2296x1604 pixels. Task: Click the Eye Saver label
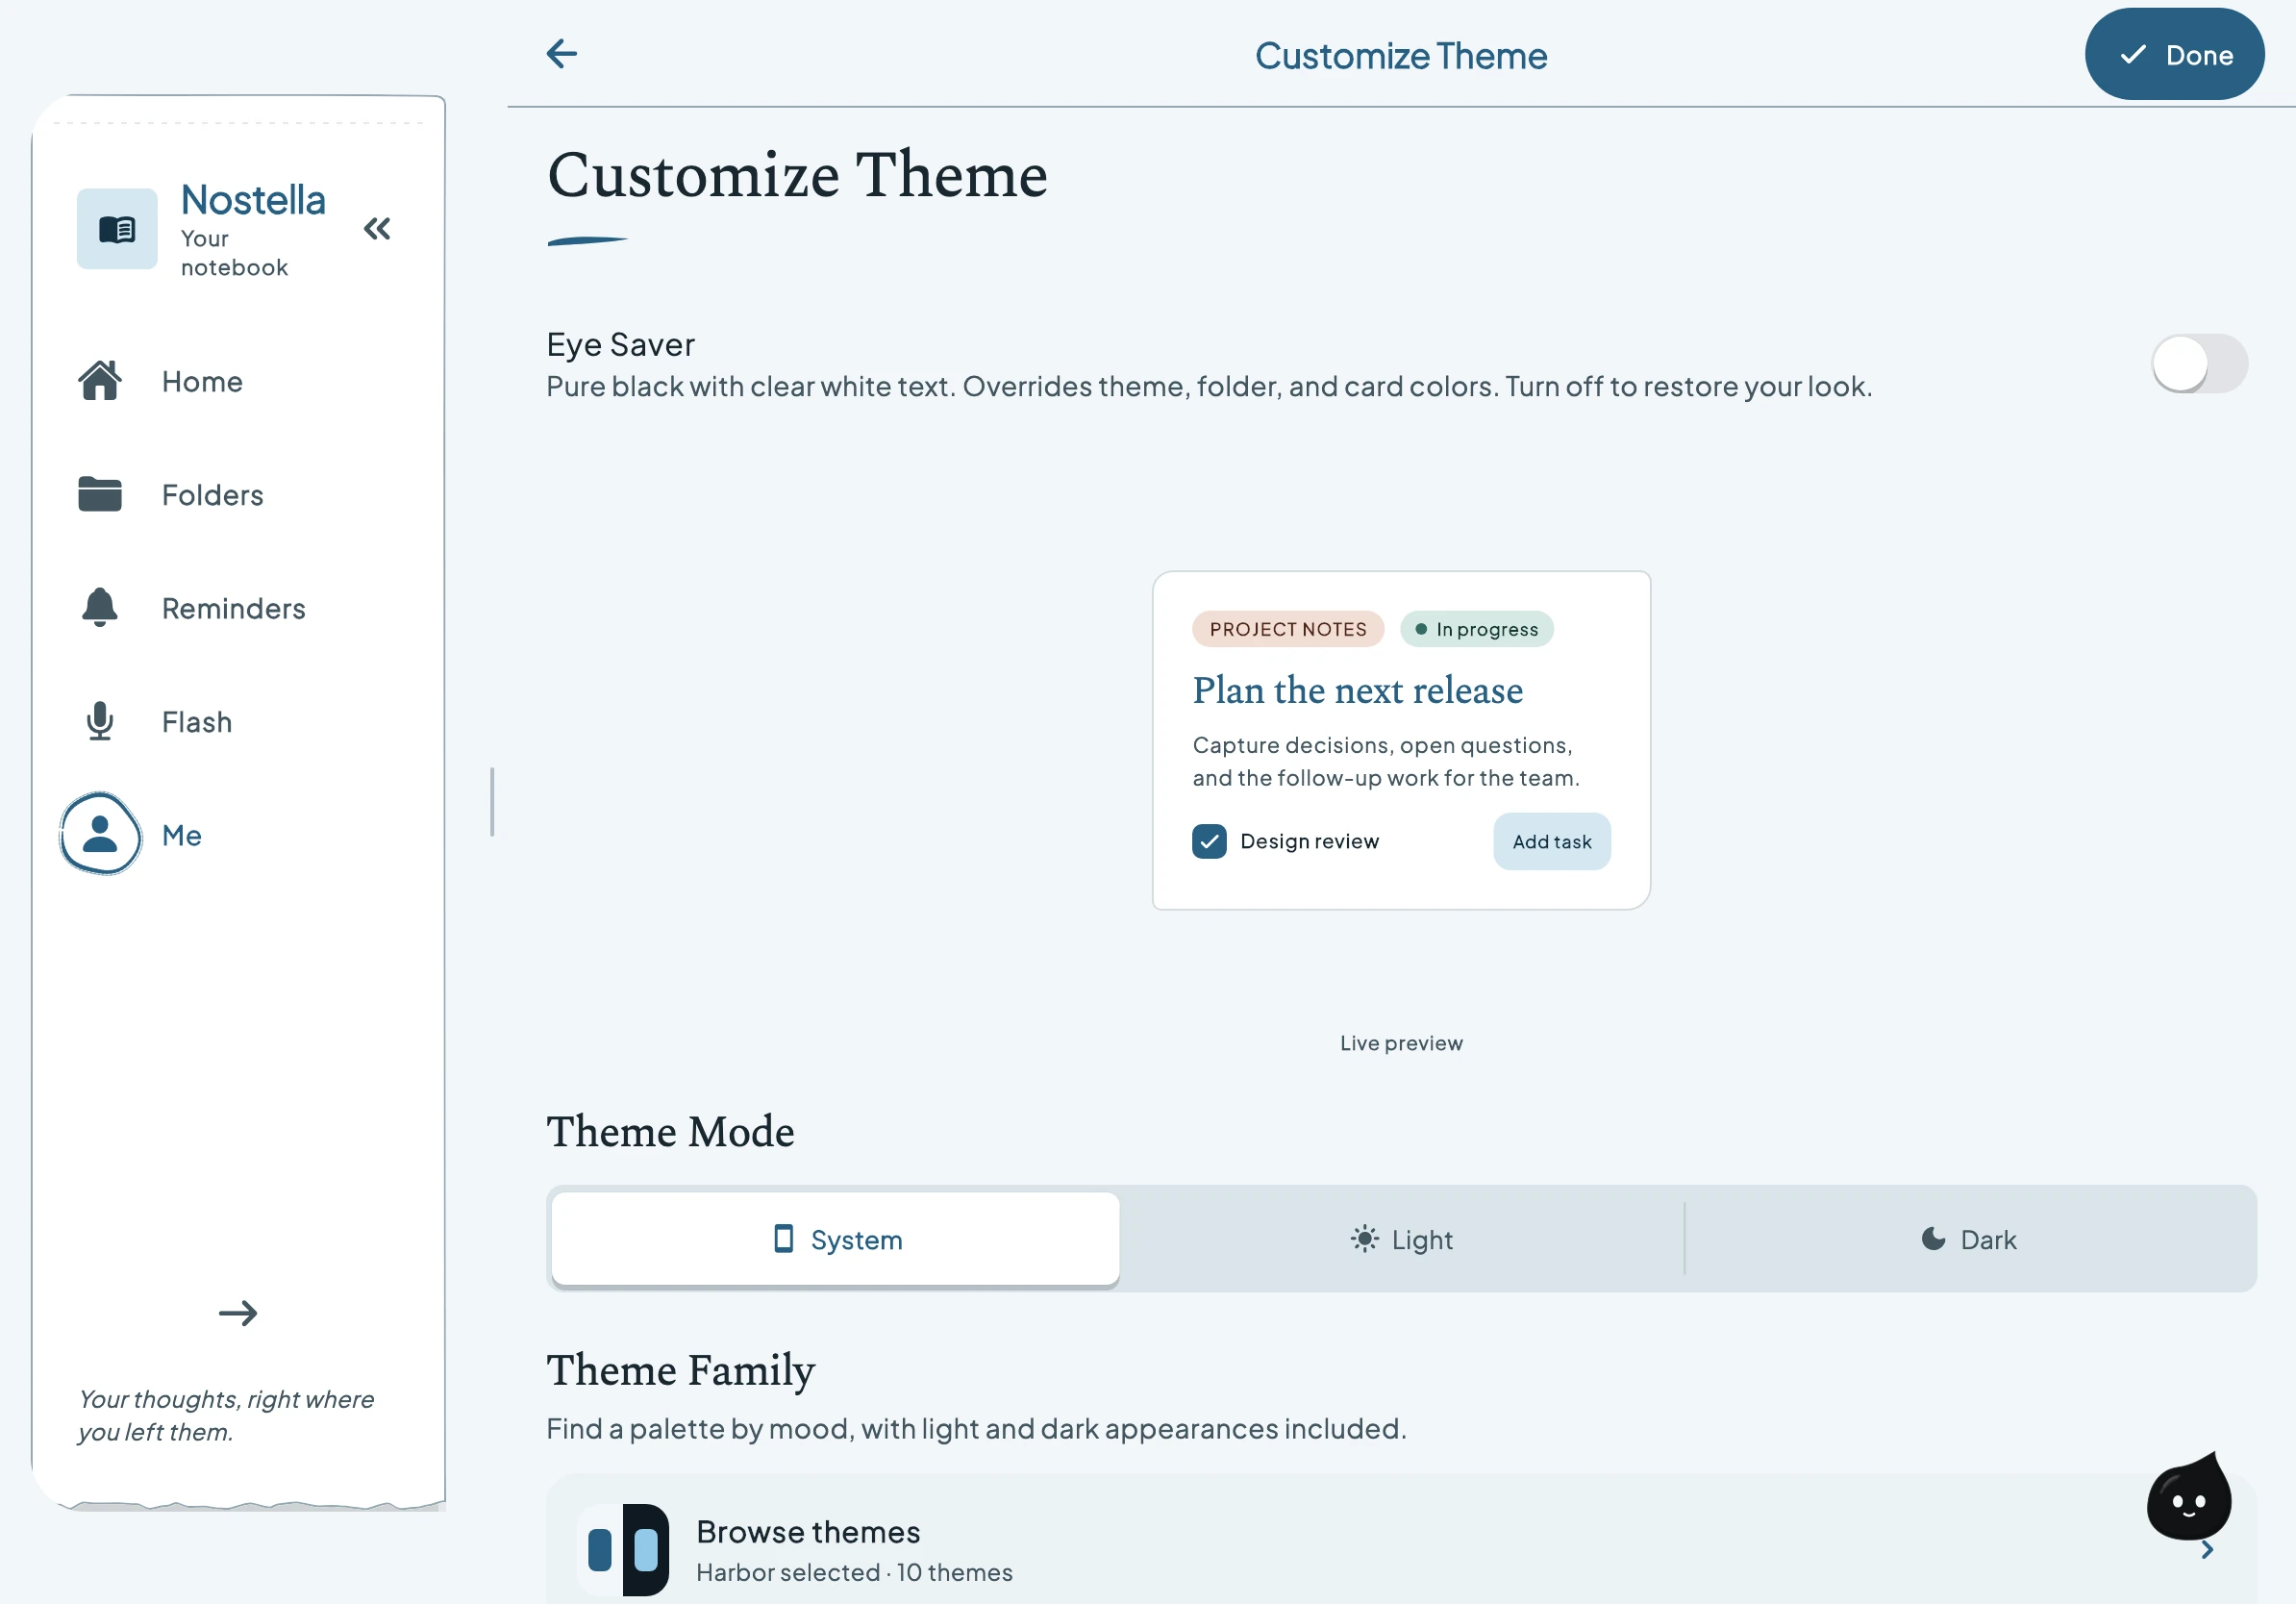[620, 344]
